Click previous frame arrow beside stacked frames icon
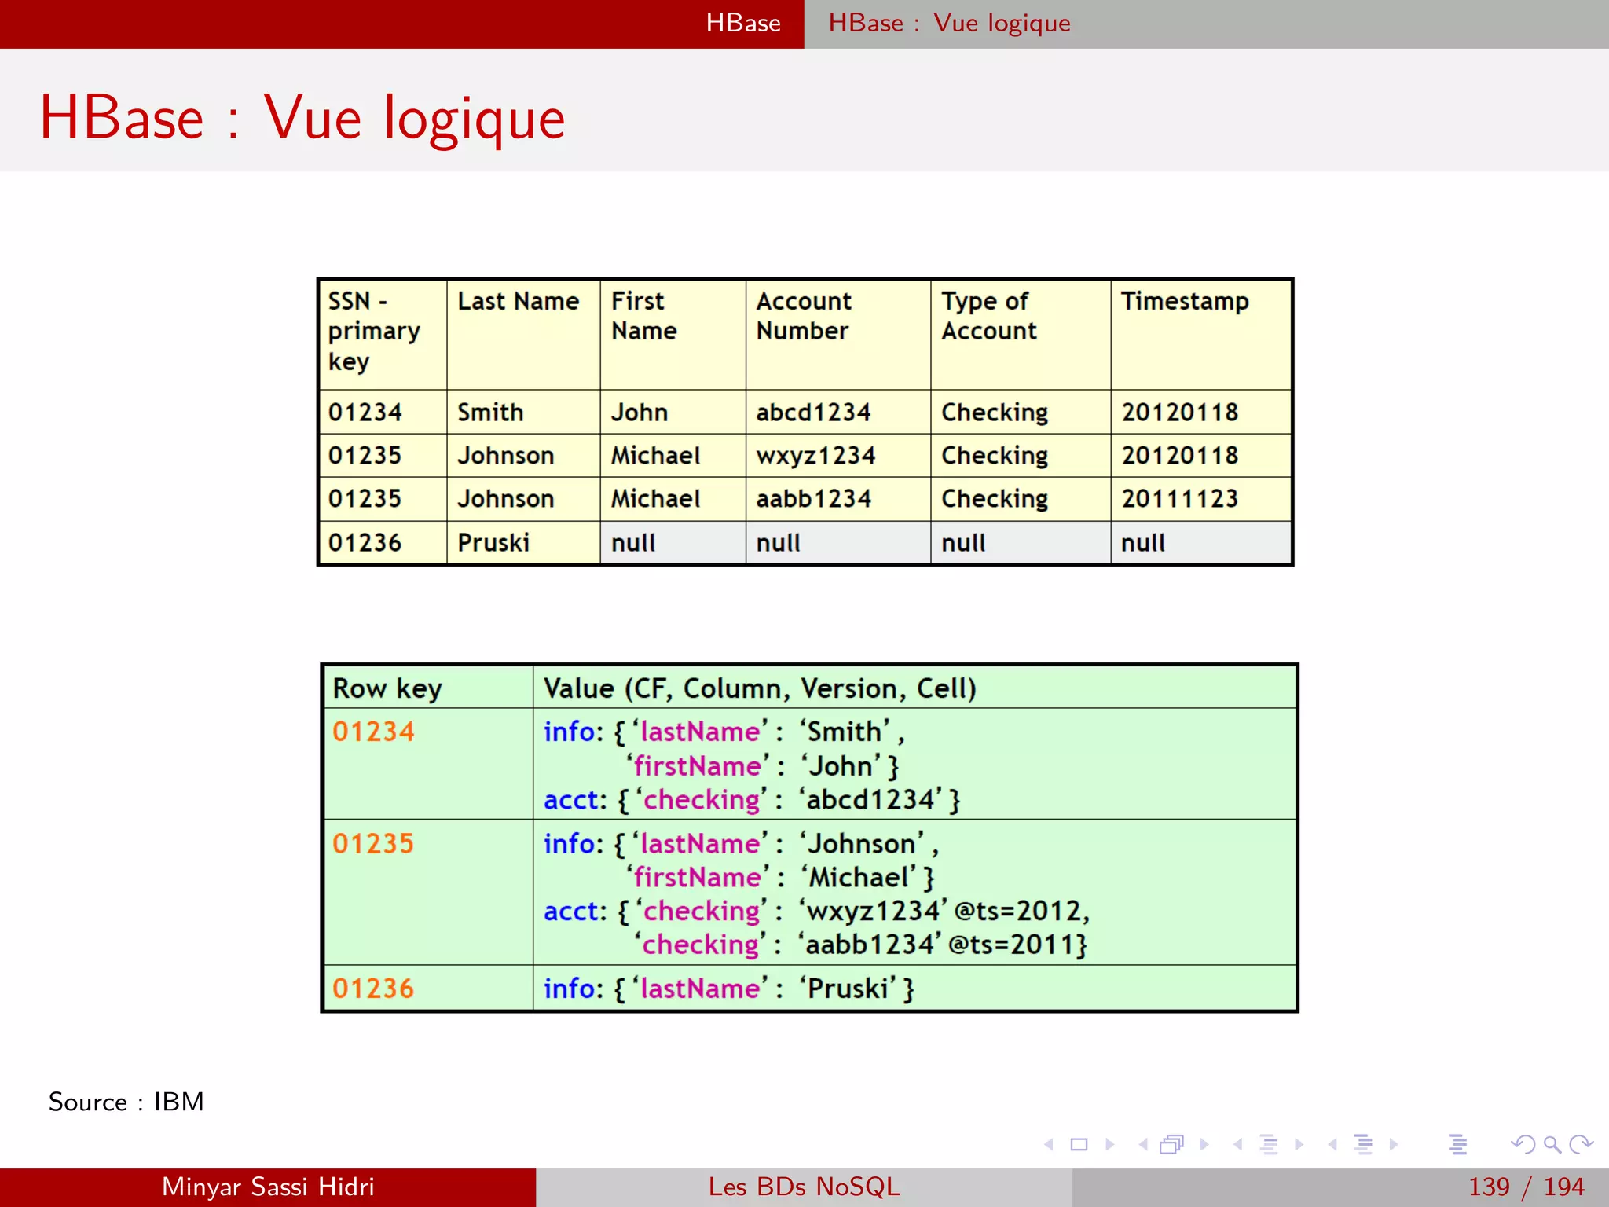Screen dimensions: 1609x1207 1143,1144
